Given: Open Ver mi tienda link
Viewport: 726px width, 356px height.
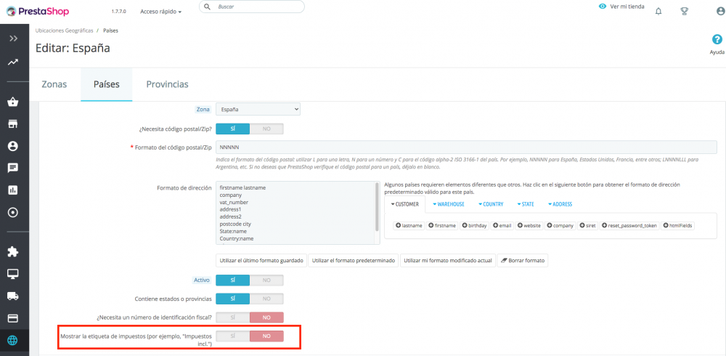Looking at the screenshot, I should tap(621, 7).
